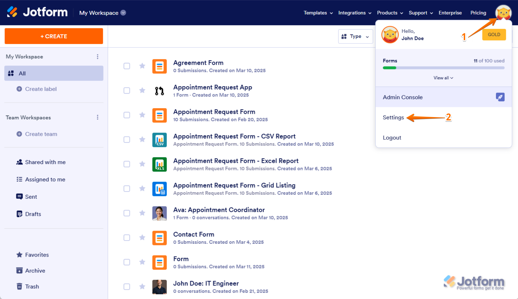This screenshot has width=518, height=299.
Task: Click the Jotform logo in the header
Action: (x=37, y=12)
